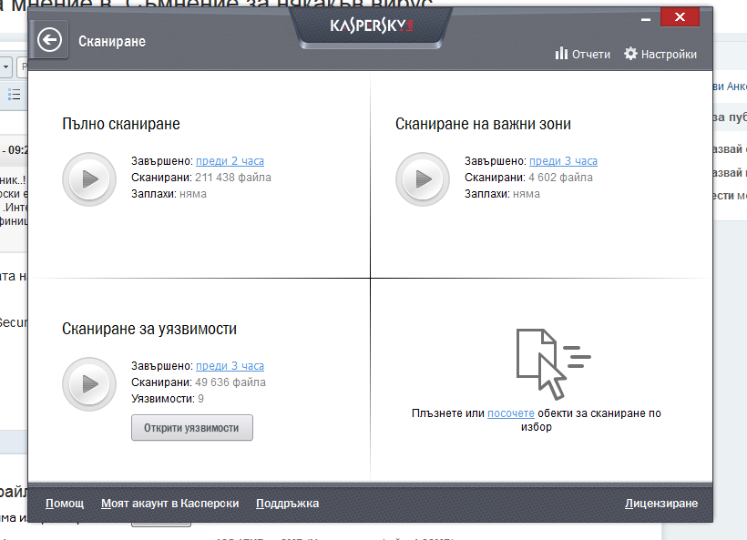
Task: Open the Поддръжка footer link
Action: pos(287,504)
